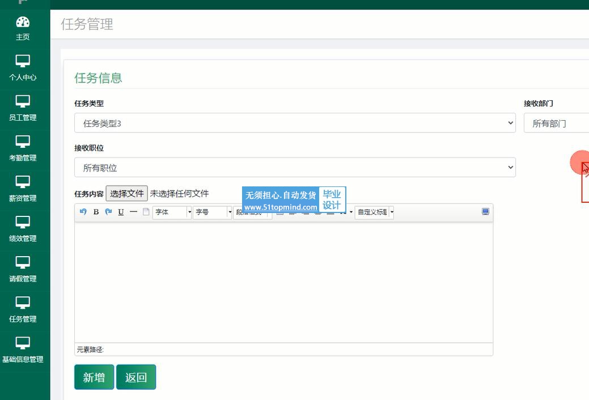Open 请假管理 sidebar item
Image resolution: width=589 pixels, height=400 pixels.
[23, 270]
